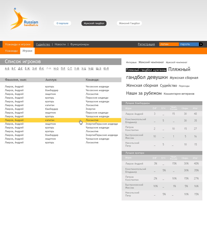This screenshot has height=228, width=207.
Task: Filter players by letters А-Б
Action: (x=7, y=69)
